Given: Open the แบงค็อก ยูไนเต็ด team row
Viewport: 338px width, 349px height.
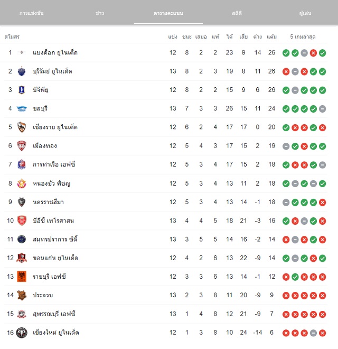Looking at the screenshot, I should click(x=165, y=53).
